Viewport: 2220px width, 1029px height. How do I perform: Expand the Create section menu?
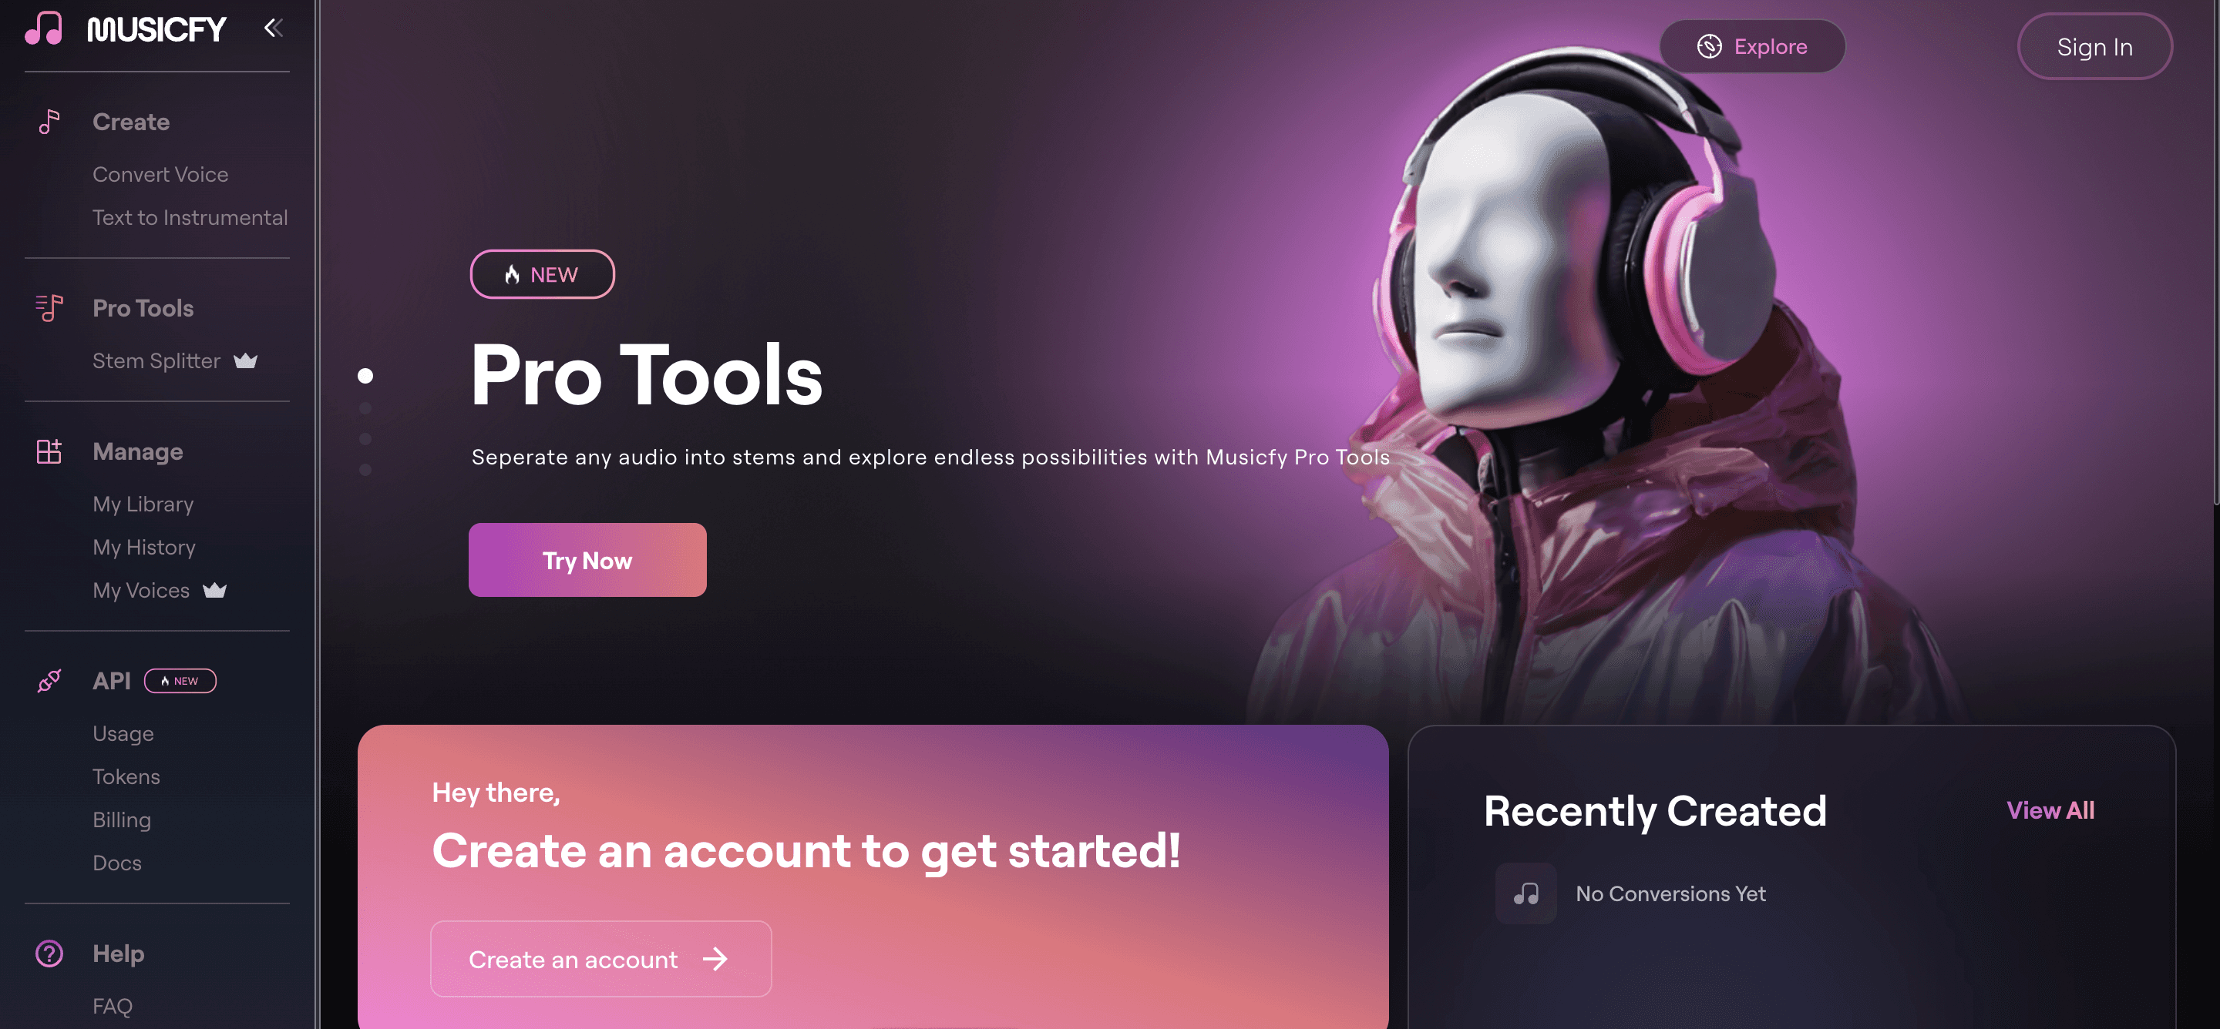click(x=130, y=120)
